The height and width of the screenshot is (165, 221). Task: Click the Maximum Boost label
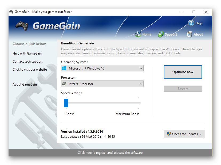coord(127,114)
